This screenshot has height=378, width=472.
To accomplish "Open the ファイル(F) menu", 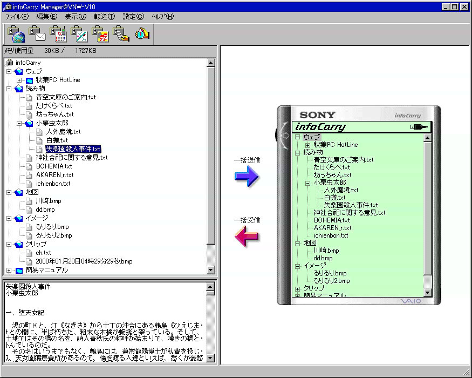I will [17, 17].
